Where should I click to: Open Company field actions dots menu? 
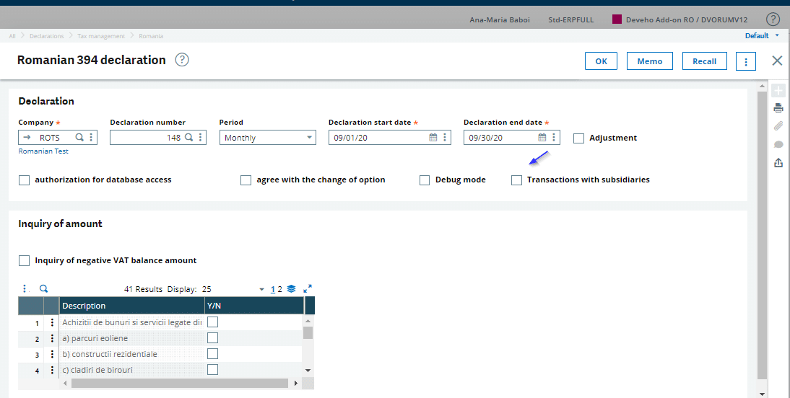[91, 138]
